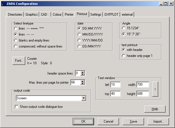Decrease max lines per page value

83,84
